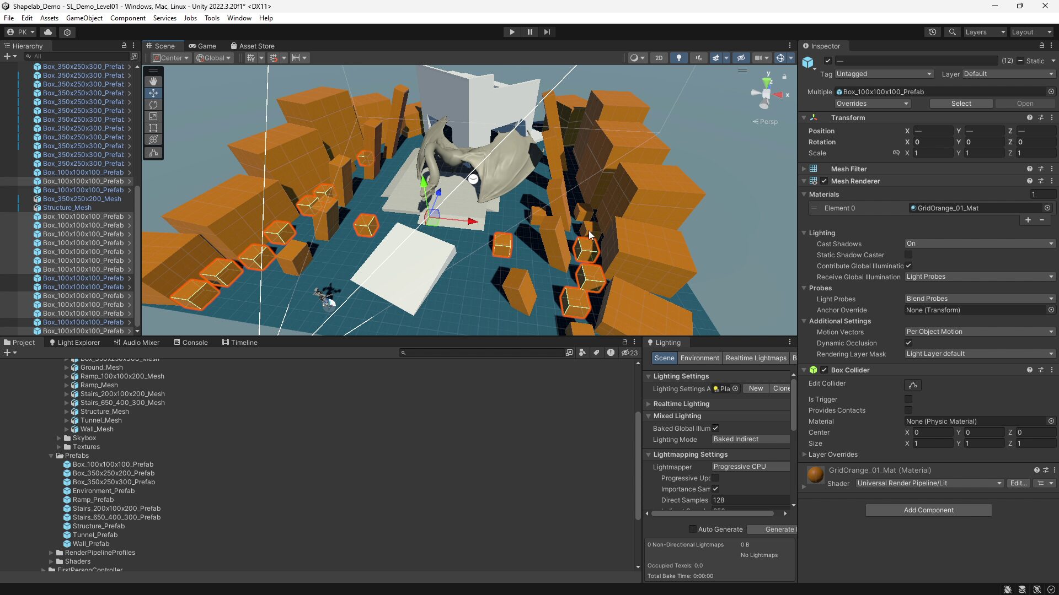Click the Play button
The image size is (1059, 595).
[512, 32]
